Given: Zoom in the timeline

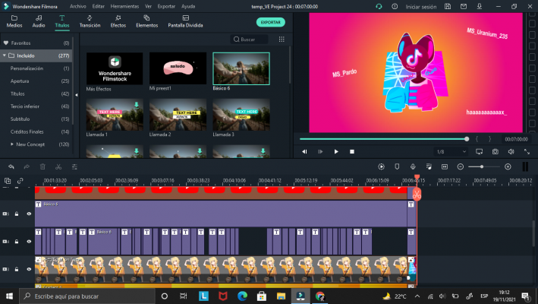Looking at the screenshot, I should tap(508, 166).
